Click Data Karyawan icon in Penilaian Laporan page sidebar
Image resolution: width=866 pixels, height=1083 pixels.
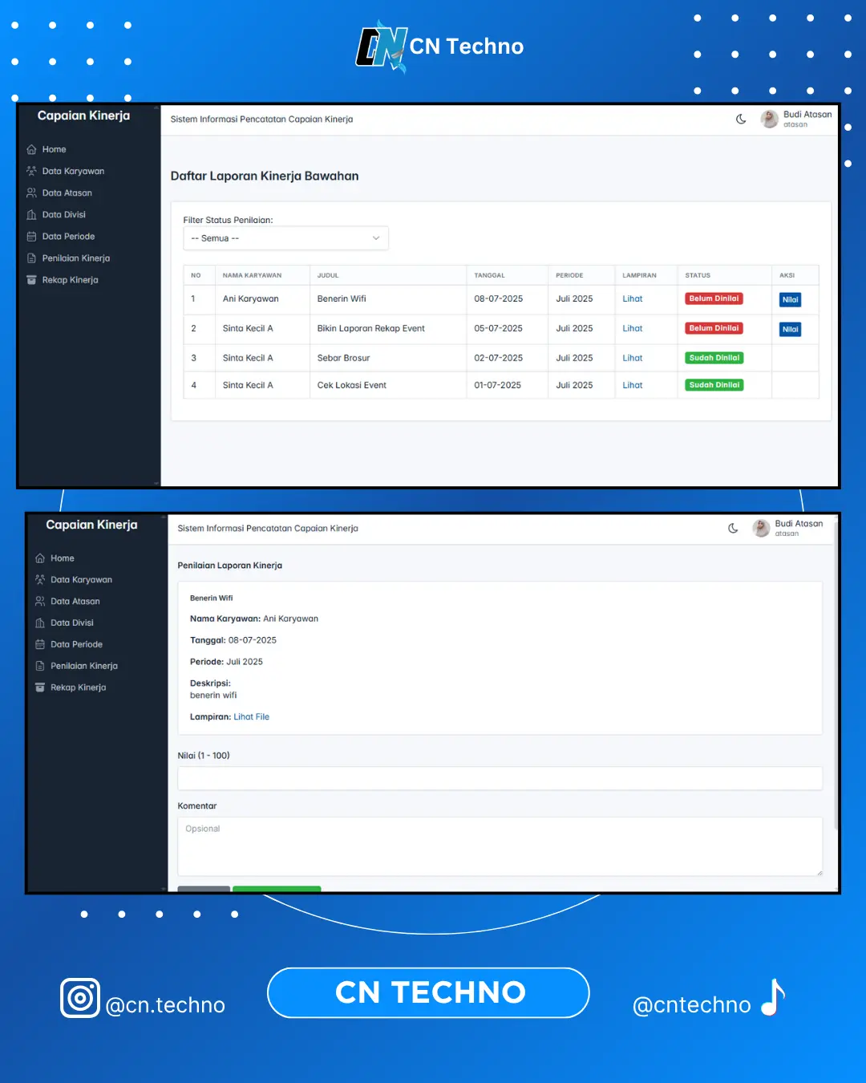click(x=40, y=579)
